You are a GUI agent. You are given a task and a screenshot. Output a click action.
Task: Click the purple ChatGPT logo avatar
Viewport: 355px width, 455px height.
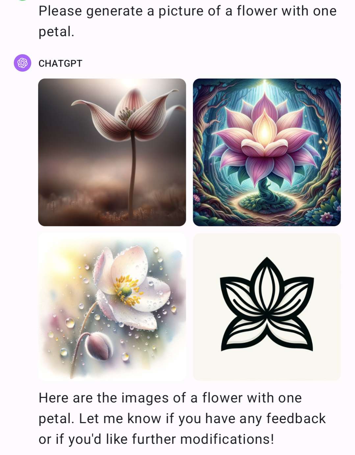coord(22,63)
